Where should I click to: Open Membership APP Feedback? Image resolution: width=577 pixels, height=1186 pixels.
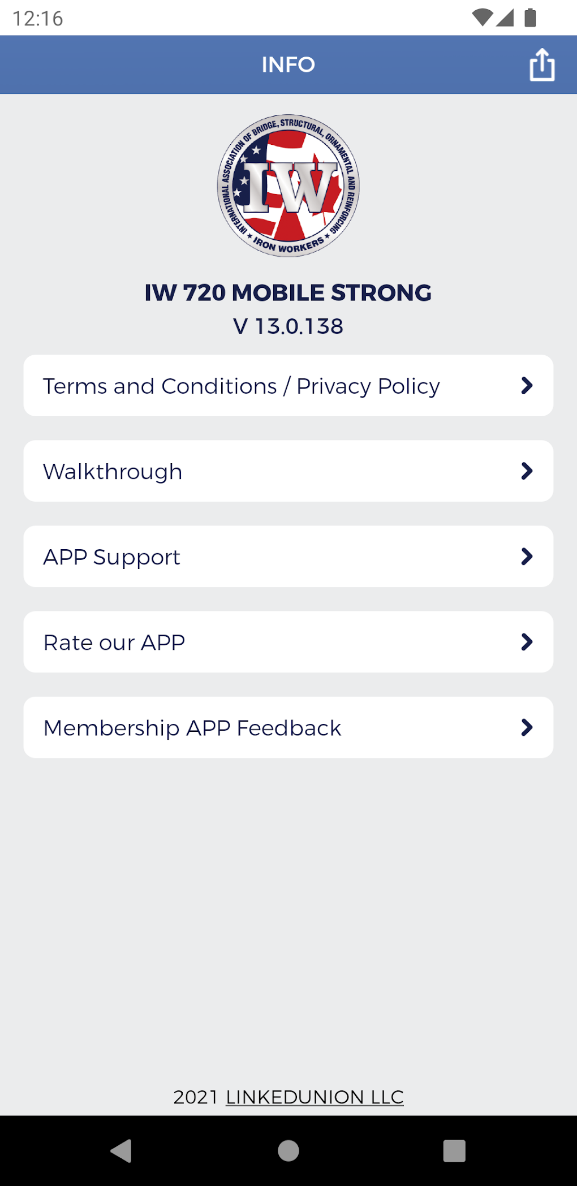click(x=192, y=728)
